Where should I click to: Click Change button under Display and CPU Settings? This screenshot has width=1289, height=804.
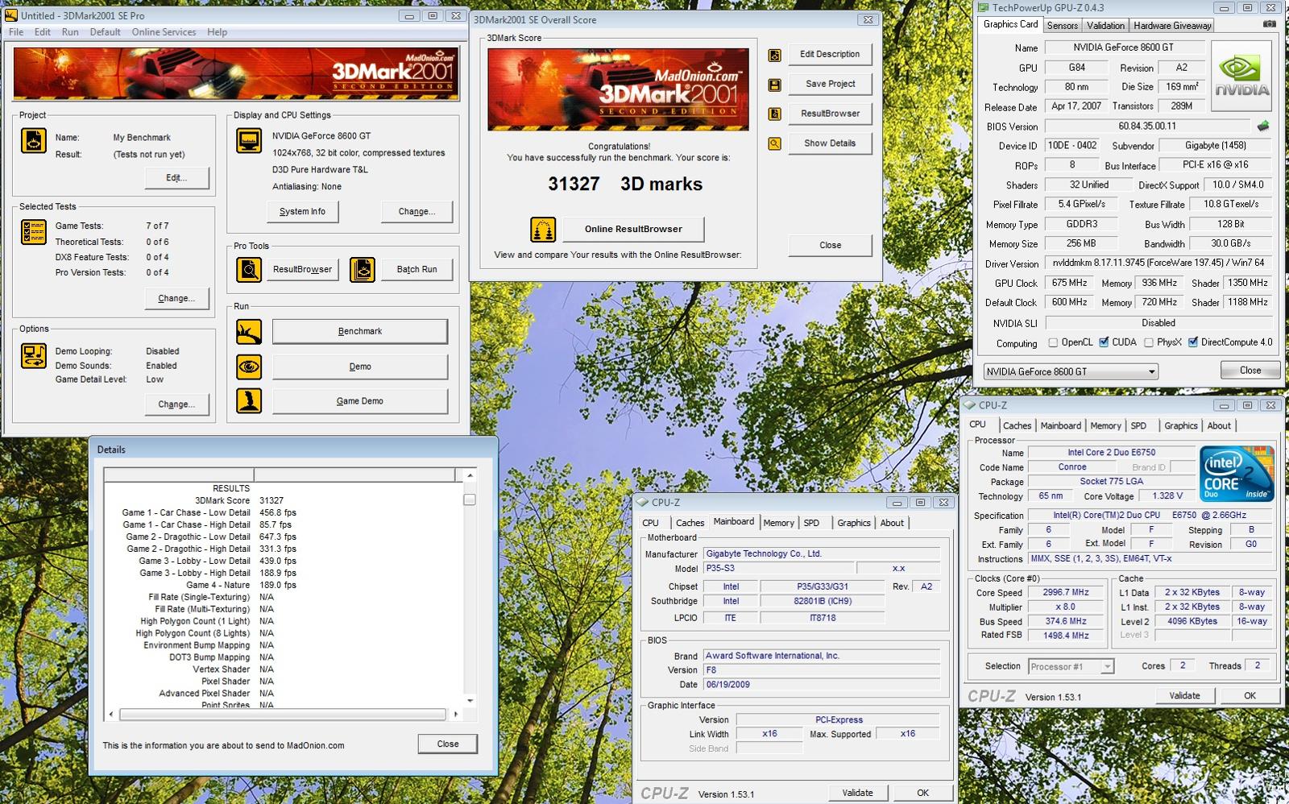click(x=417, y=211)
